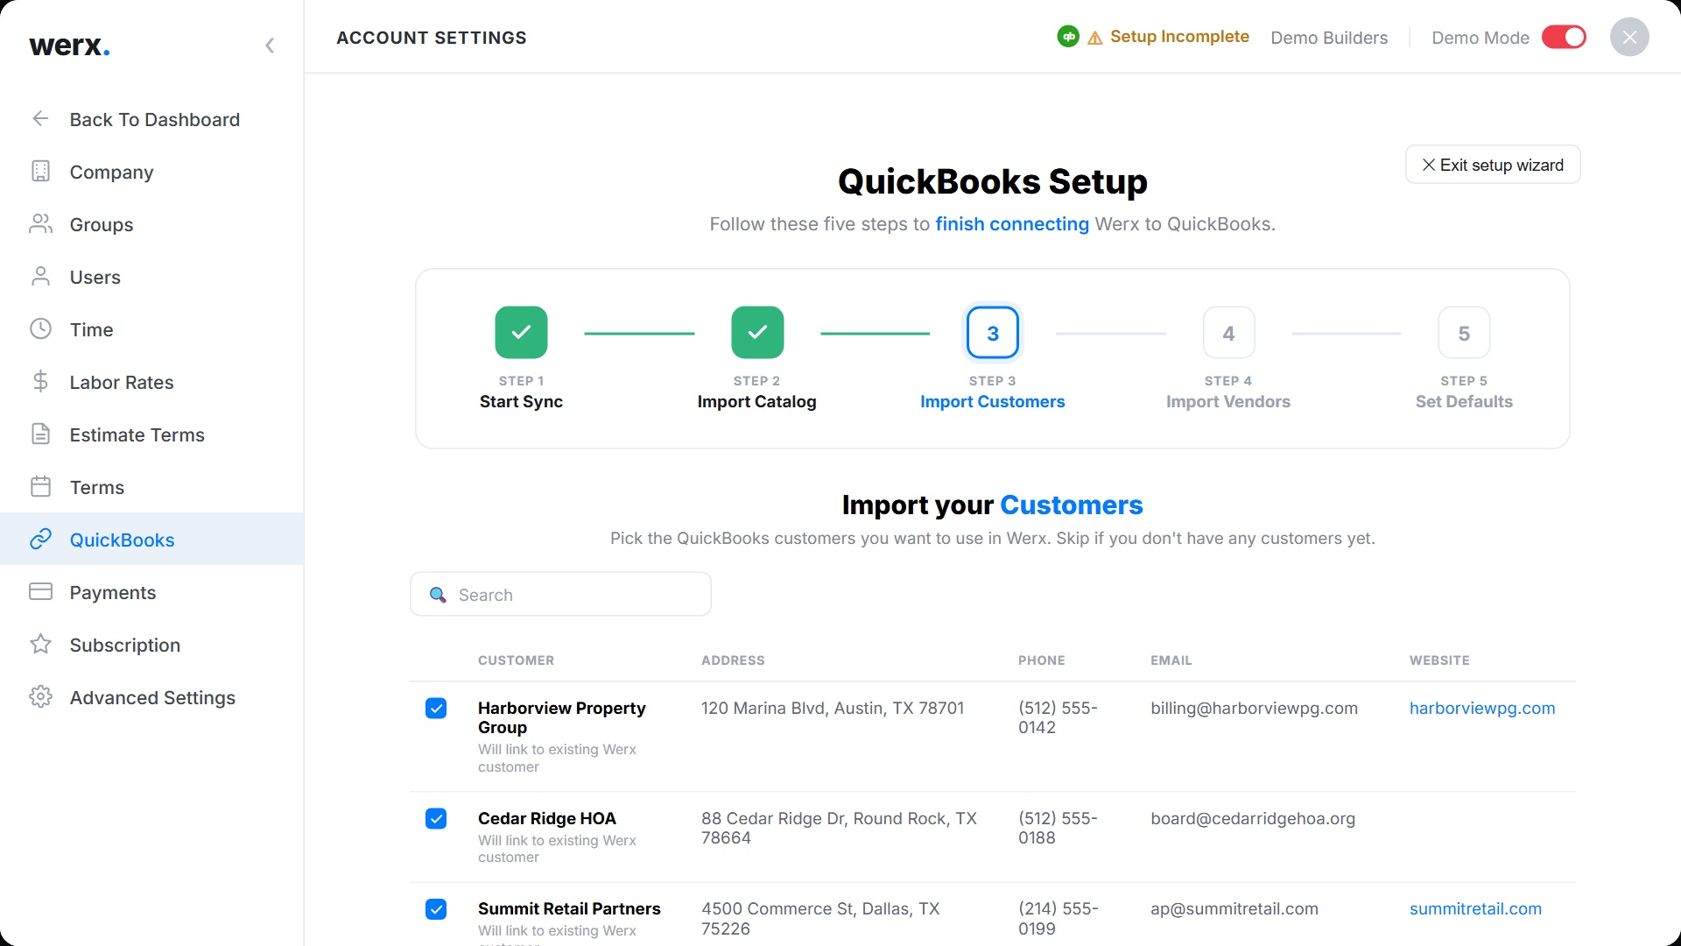Open Estimate Terms settings
The height and width of the screenshot is (946, 1681).
[151, 434]
